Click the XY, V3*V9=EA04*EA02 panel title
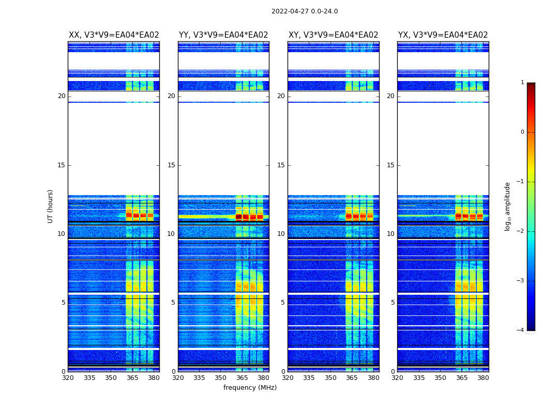 coord(333,35)
